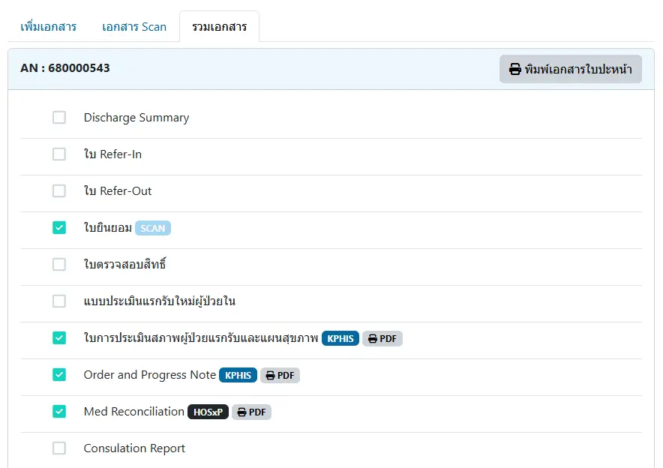Open the PDF icon for Order and Progress Note

click(280, 375)
